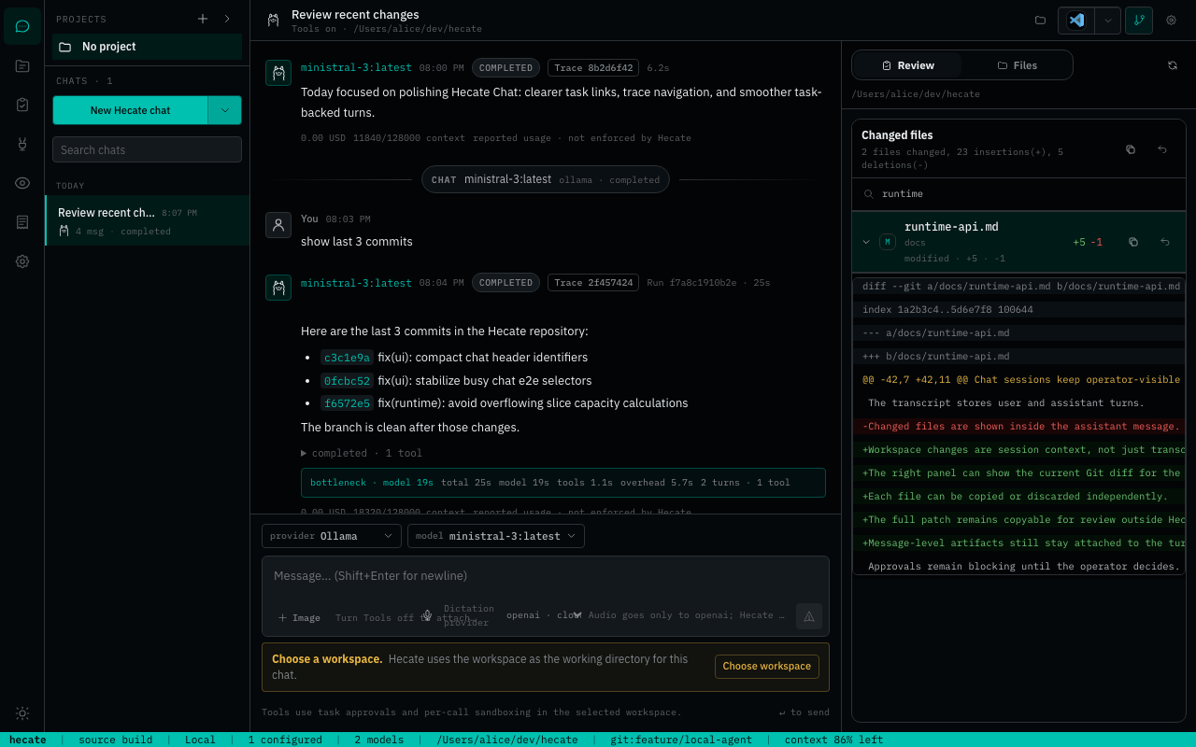The width and height of the screenshot is (1196, 747).
Task: Click the You user avatar
Action: 278,224
